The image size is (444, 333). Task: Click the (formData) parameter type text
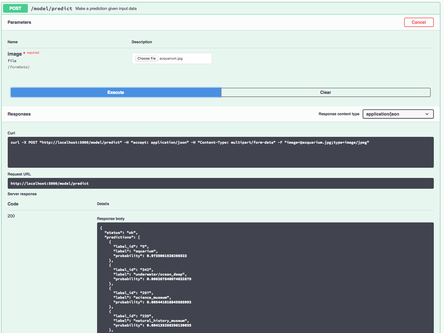pos(19,67)
